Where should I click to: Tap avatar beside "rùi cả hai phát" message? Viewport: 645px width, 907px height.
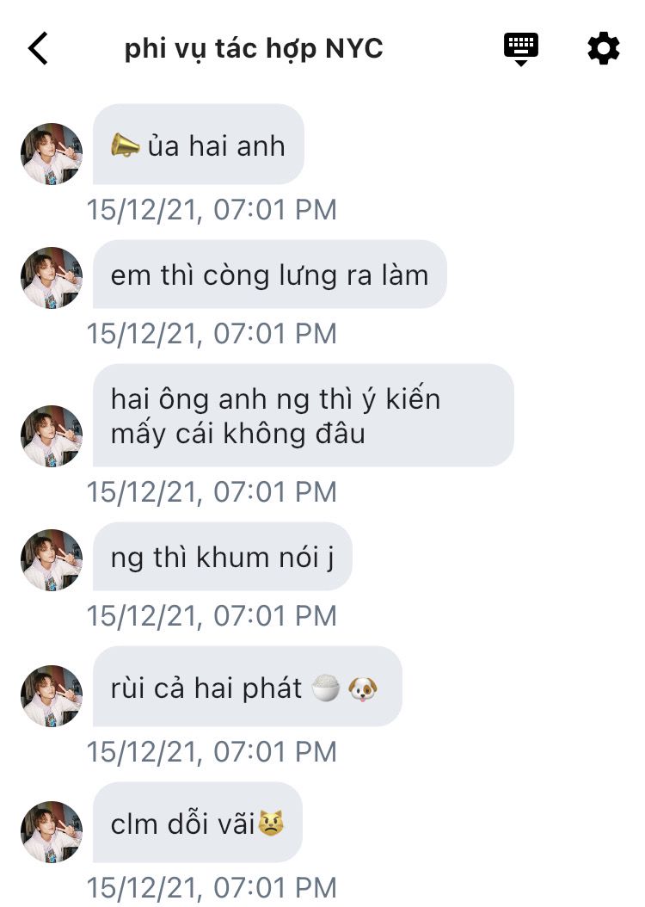coord(52,696)
